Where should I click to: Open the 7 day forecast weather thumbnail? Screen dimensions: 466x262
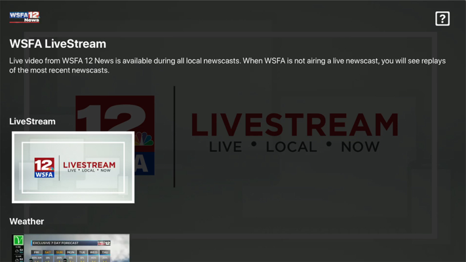click(x=71, y=248)
